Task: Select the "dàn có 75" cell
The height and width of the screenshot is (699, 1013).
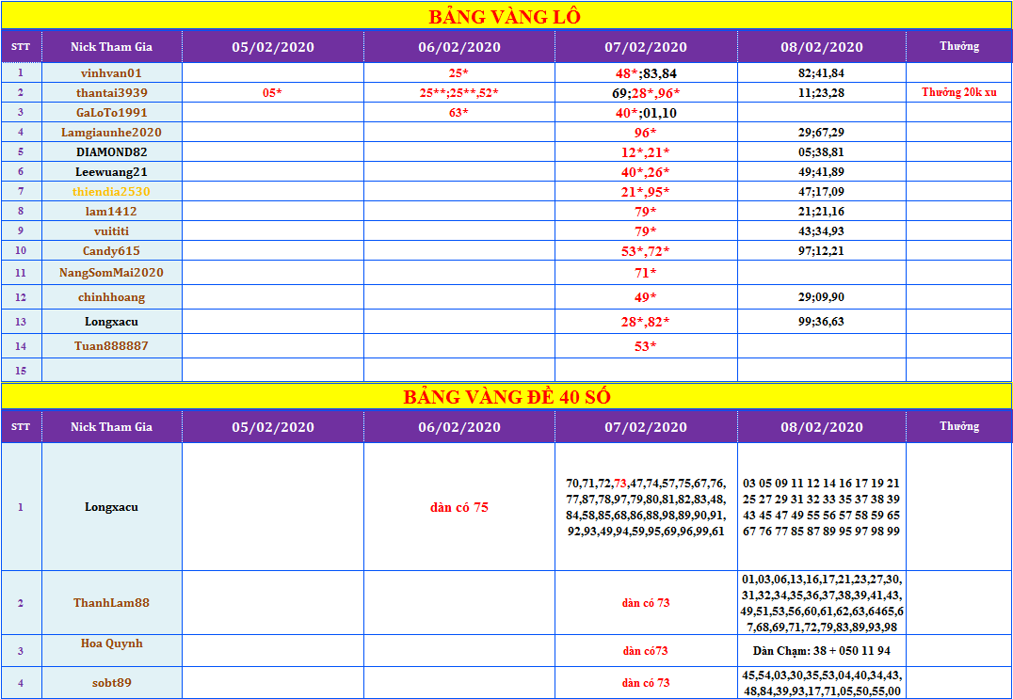Action: (x=459, y=507)
